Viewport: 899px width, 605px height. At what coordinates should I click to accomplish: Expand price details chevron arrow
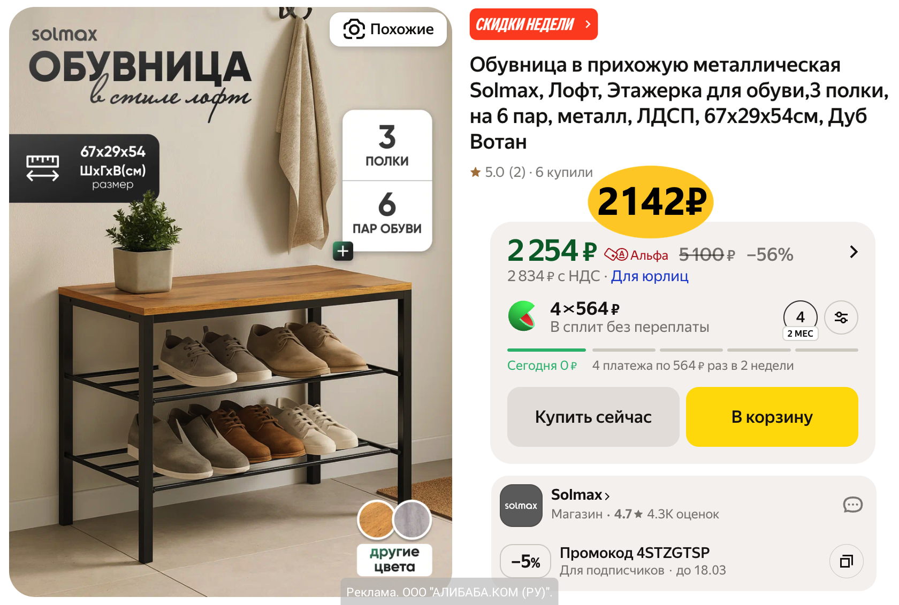854,252
